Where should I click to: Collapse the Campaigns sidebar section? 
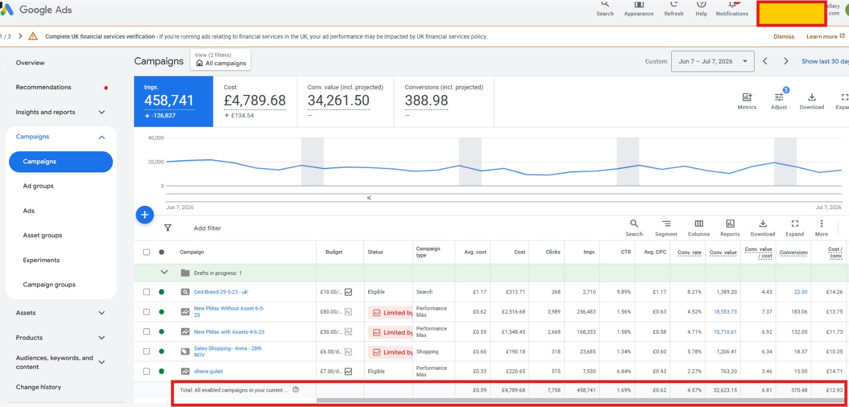point(102,137)
